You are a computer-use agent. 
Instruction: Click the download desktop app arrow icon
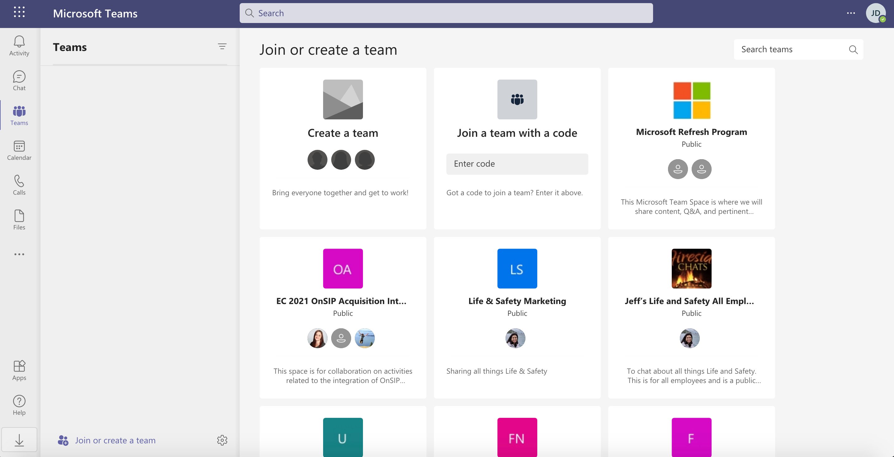[x=19, y=440]
